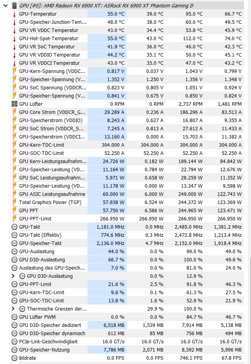Click the thermometer icon beside GPU-Speicher-Junction-Tem...
This screenshot has width=251, height=364.
[x=14, y=22]
